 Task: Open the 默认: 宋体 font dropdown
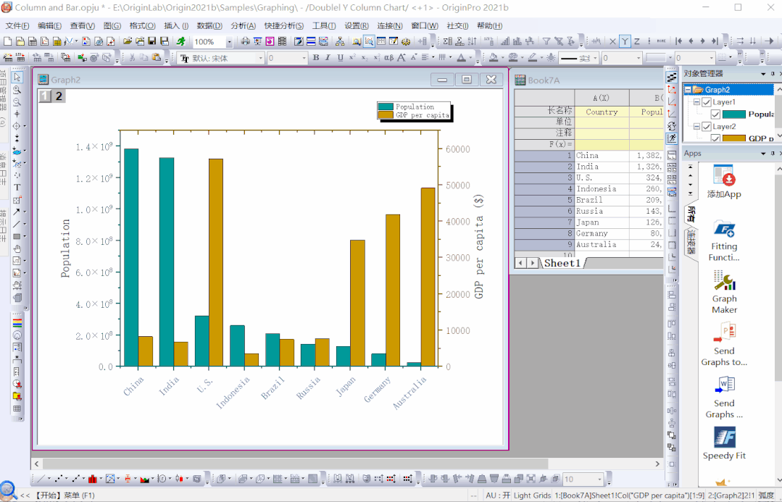(261, 58)
